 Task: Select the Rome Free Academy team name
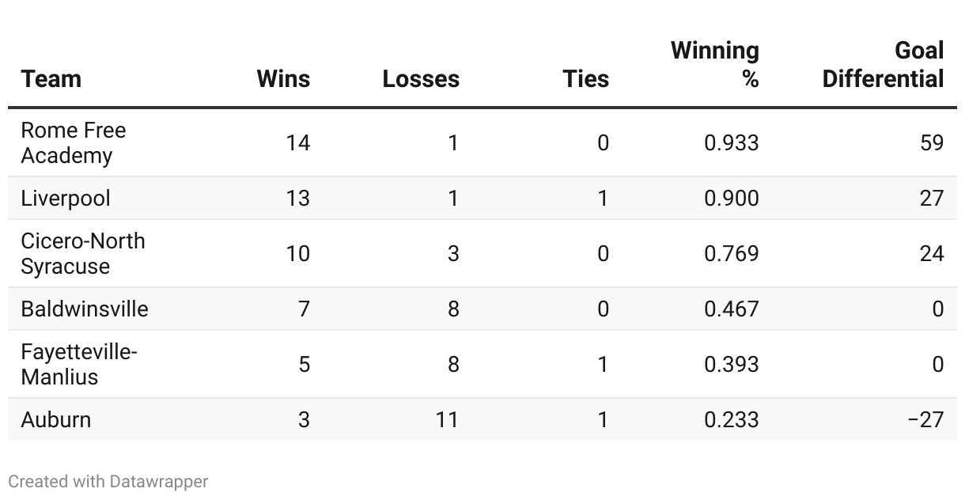click(x=74, y=142)
